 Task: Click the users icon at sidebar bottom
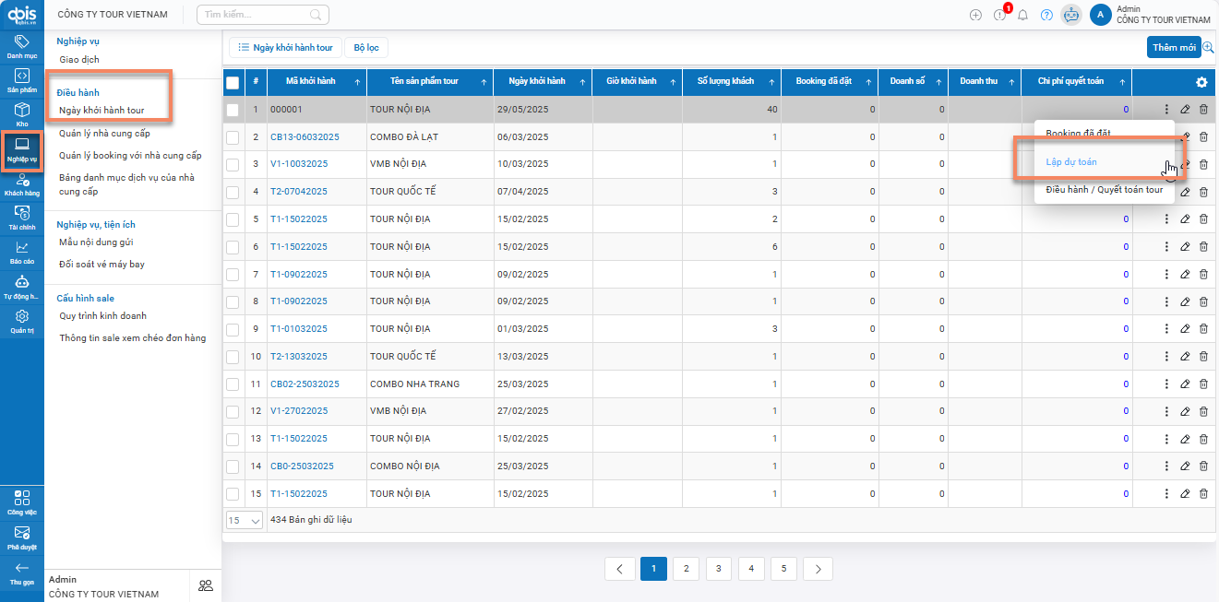(206, 585)
